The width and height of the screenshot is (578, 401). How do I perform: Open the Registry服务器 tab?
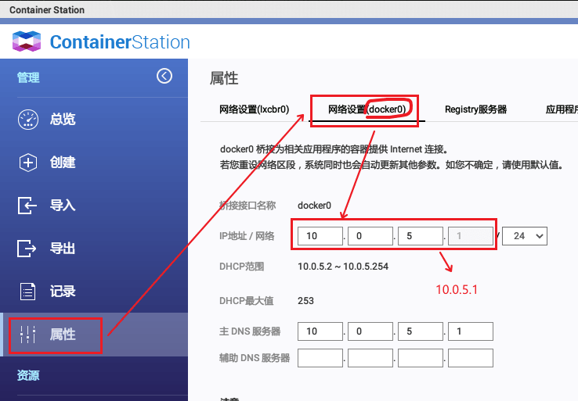[475, 109]
